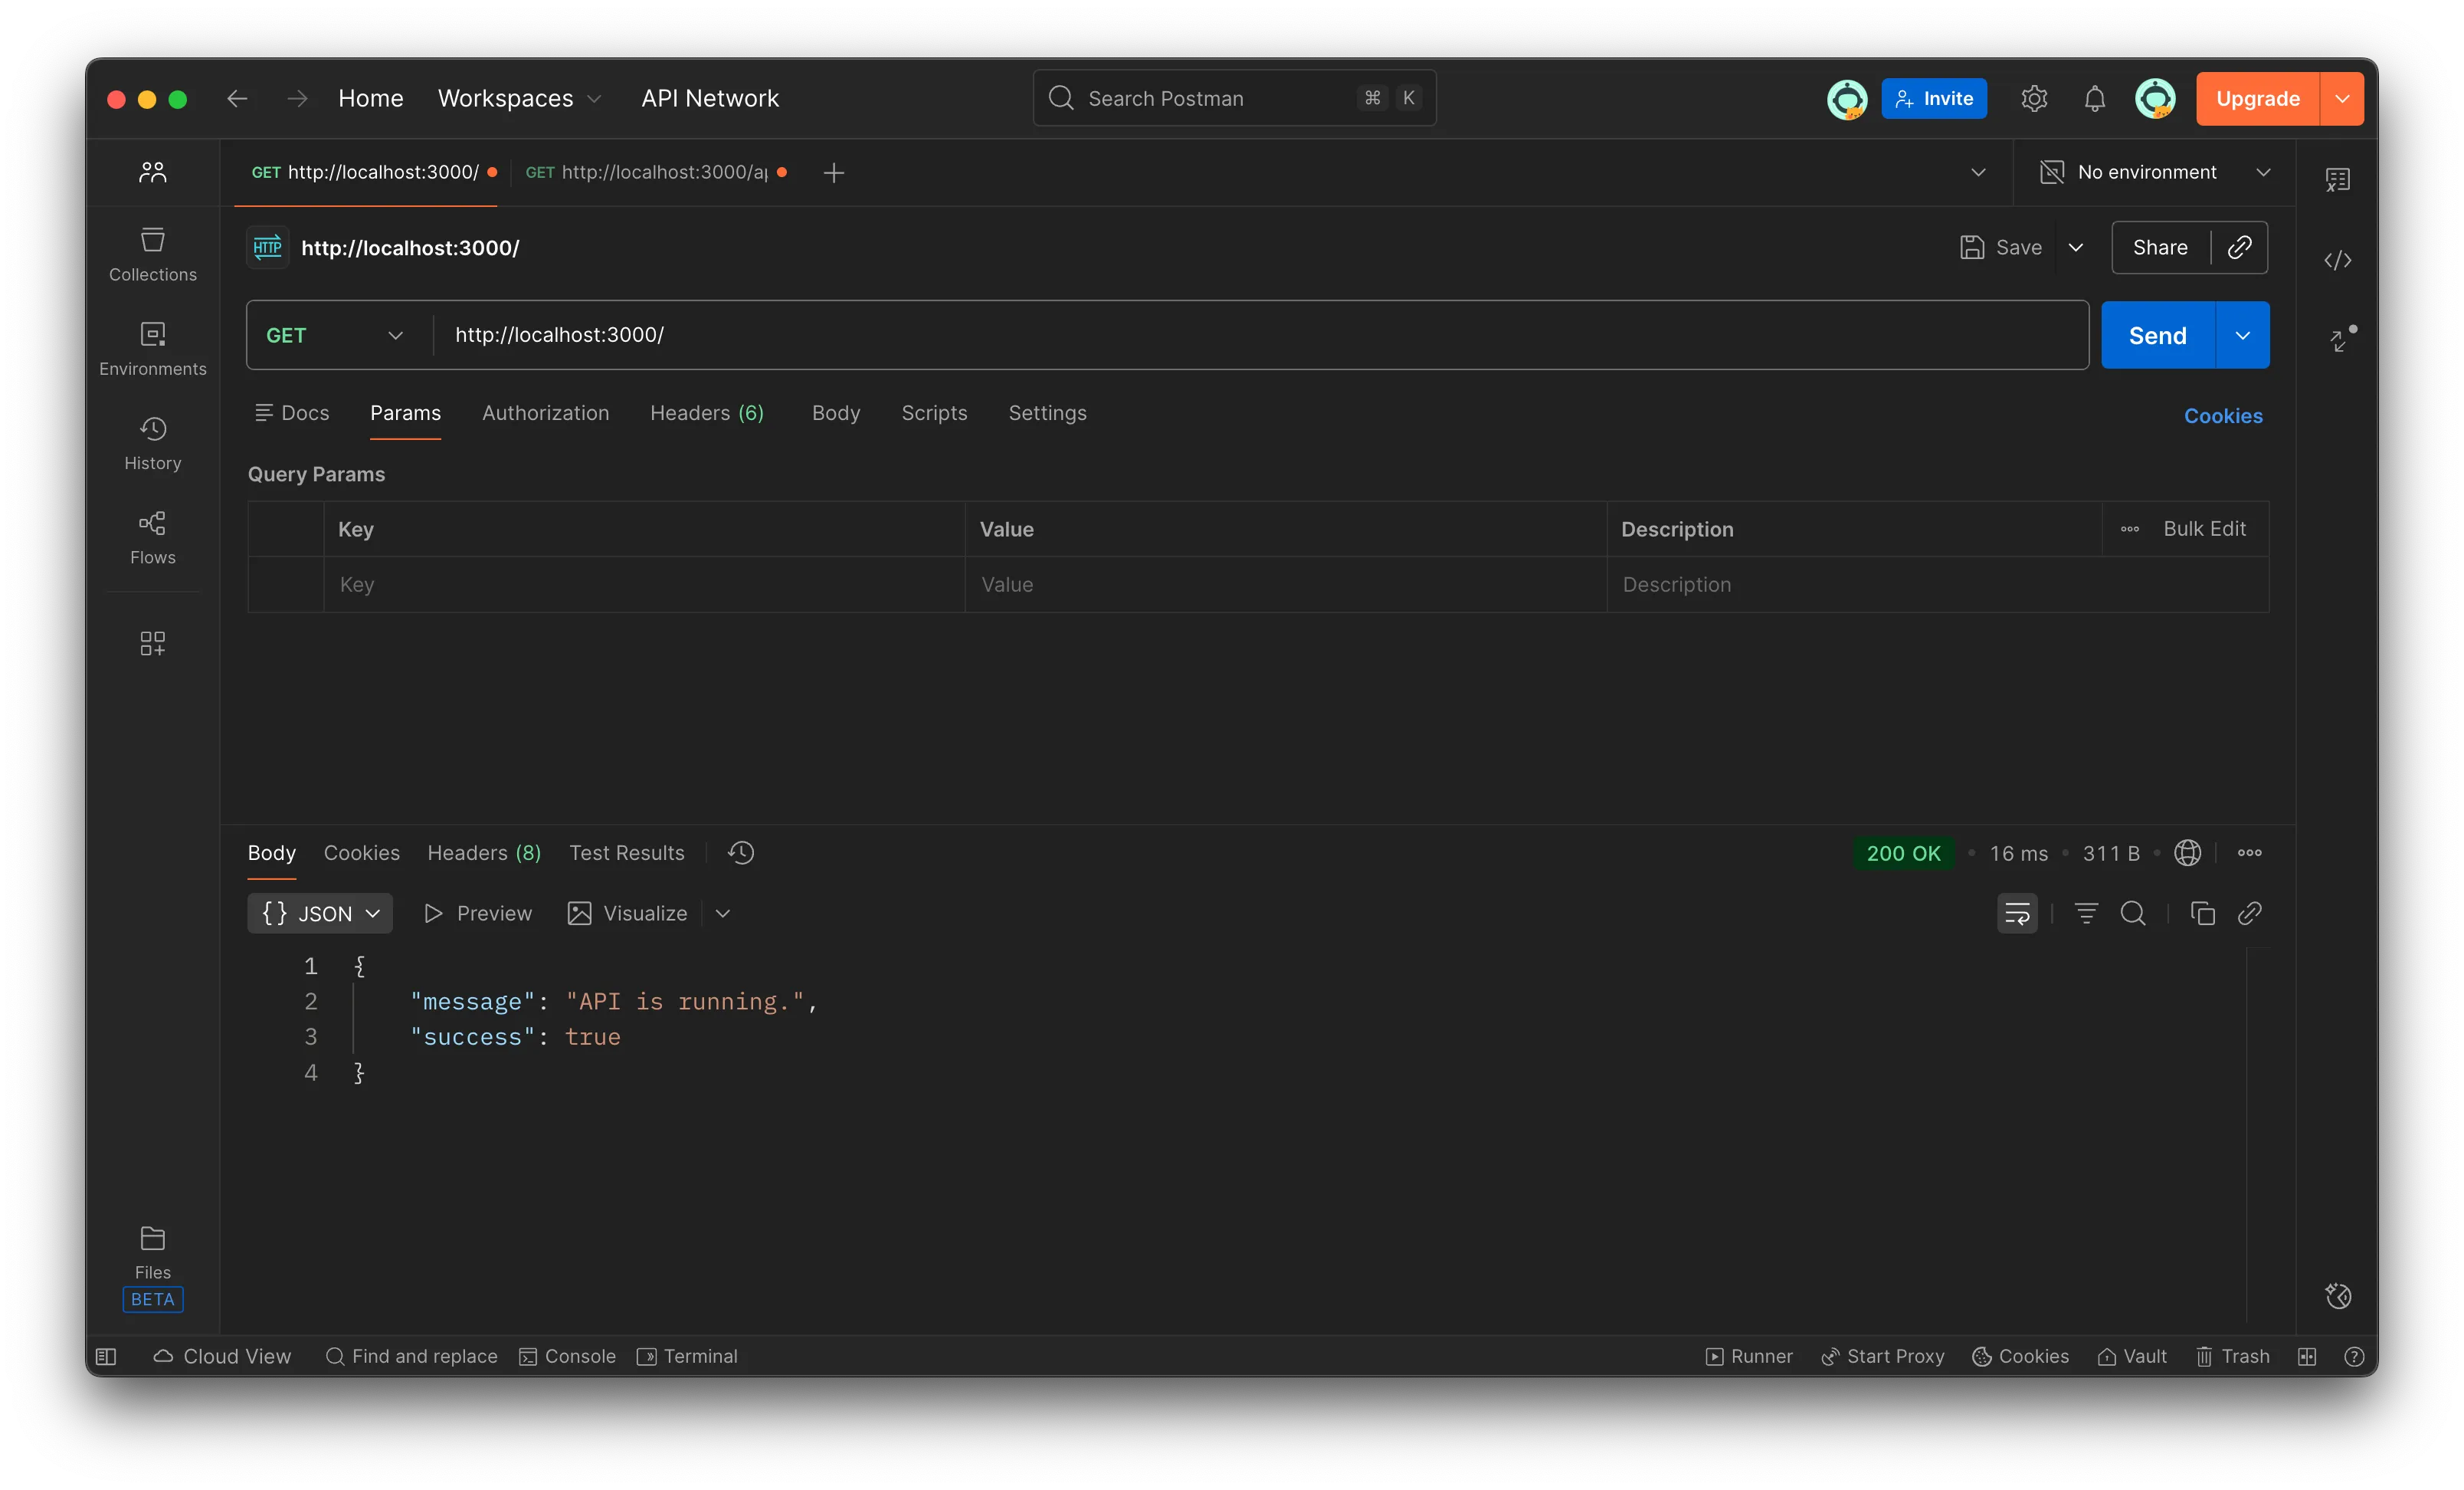Search within the response body
This screenshot has width=2464, height=1490.
pyautogui.click(x=2132, y=913)
